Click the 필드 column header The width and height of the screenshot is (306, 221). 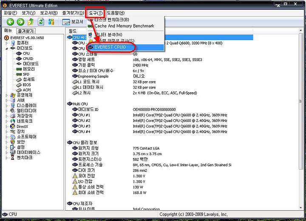point(73,31)
